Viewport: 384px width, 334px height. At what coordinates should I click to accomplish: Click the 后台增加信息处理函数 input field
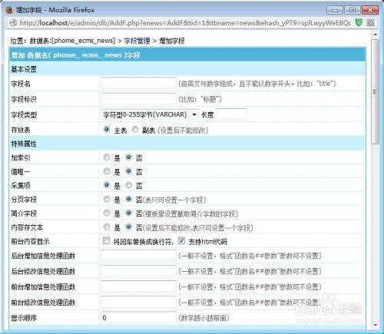pos(138,256)
